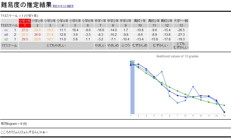Click the 大学・一般 column header
Image resolution: width=231 pixels, height=138 pixels.
(181, 21)
